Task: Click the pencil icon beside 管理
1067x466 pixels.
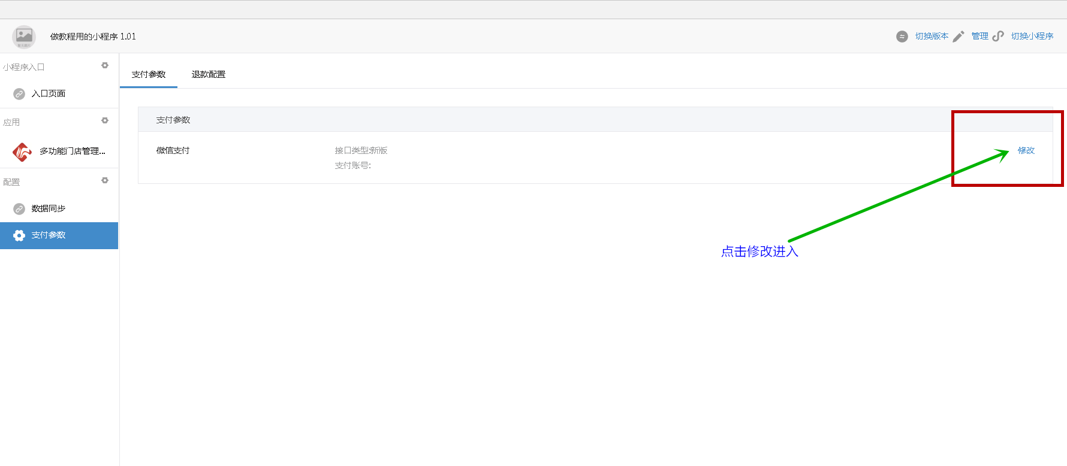Action: tap(959, 37)
